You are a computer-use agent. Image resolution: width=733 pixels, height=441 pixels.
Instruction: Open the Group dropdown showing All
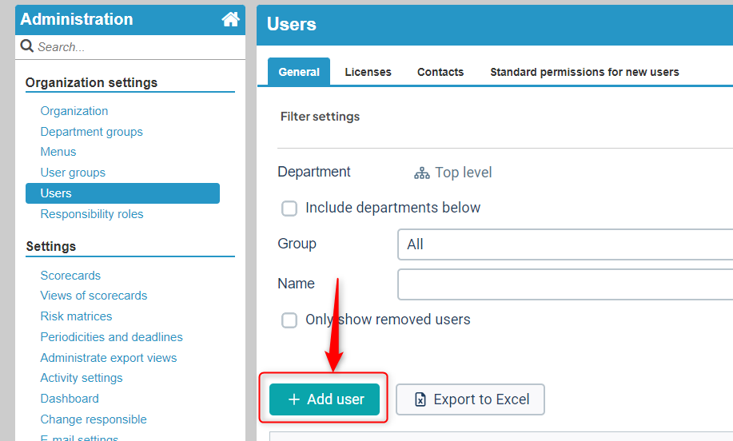tap(564, 244)
